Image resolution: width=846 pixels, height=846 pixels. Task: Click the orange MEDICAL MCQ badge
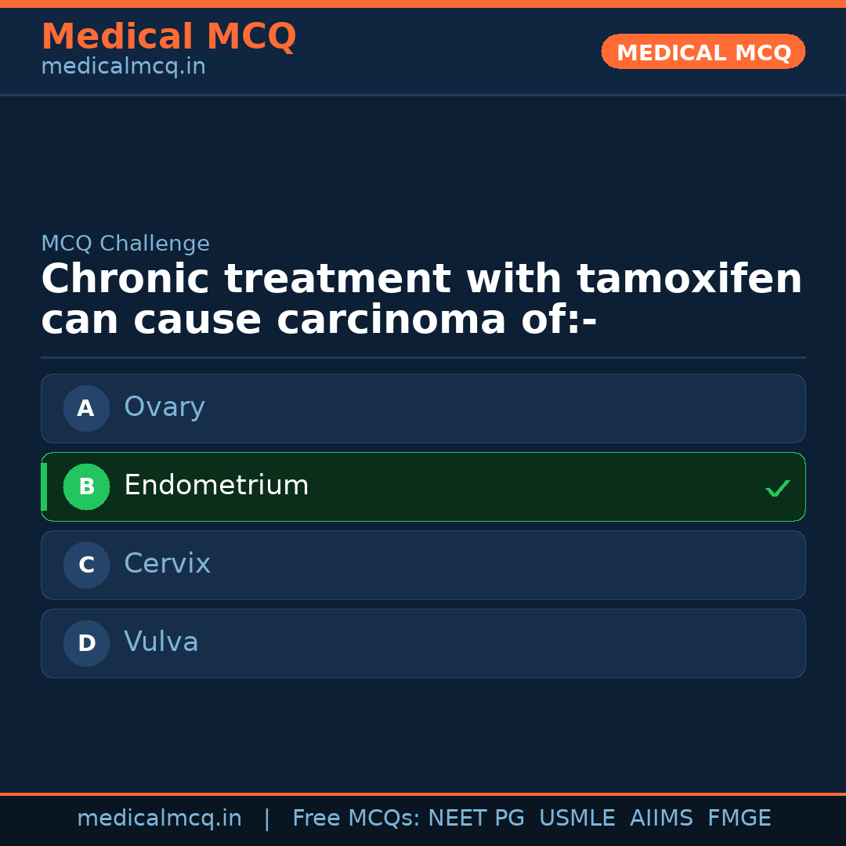tap(703, 52)
